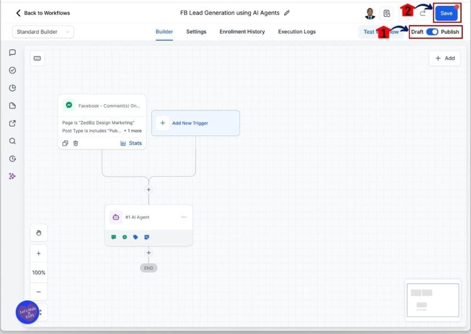471x334 pixels.
Task: Duplicate the Facebook Comments trigger using copy icon
Action: (65, 143)
